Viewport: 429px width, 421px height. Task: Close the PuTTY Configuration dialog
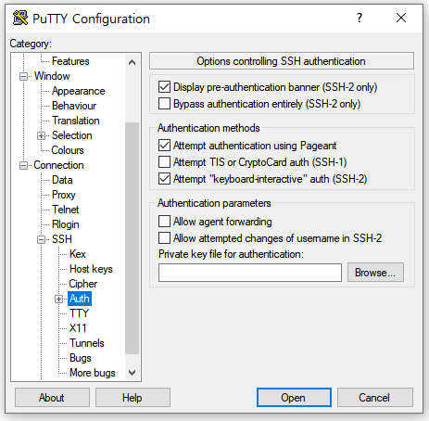[401, 18]
